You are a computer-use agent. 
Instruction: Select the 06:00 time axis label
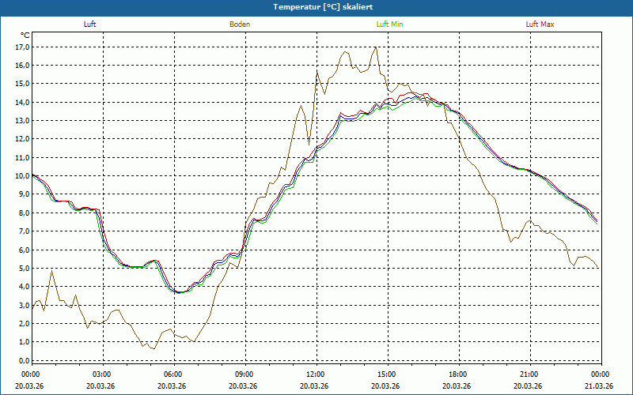pos(172,374)
